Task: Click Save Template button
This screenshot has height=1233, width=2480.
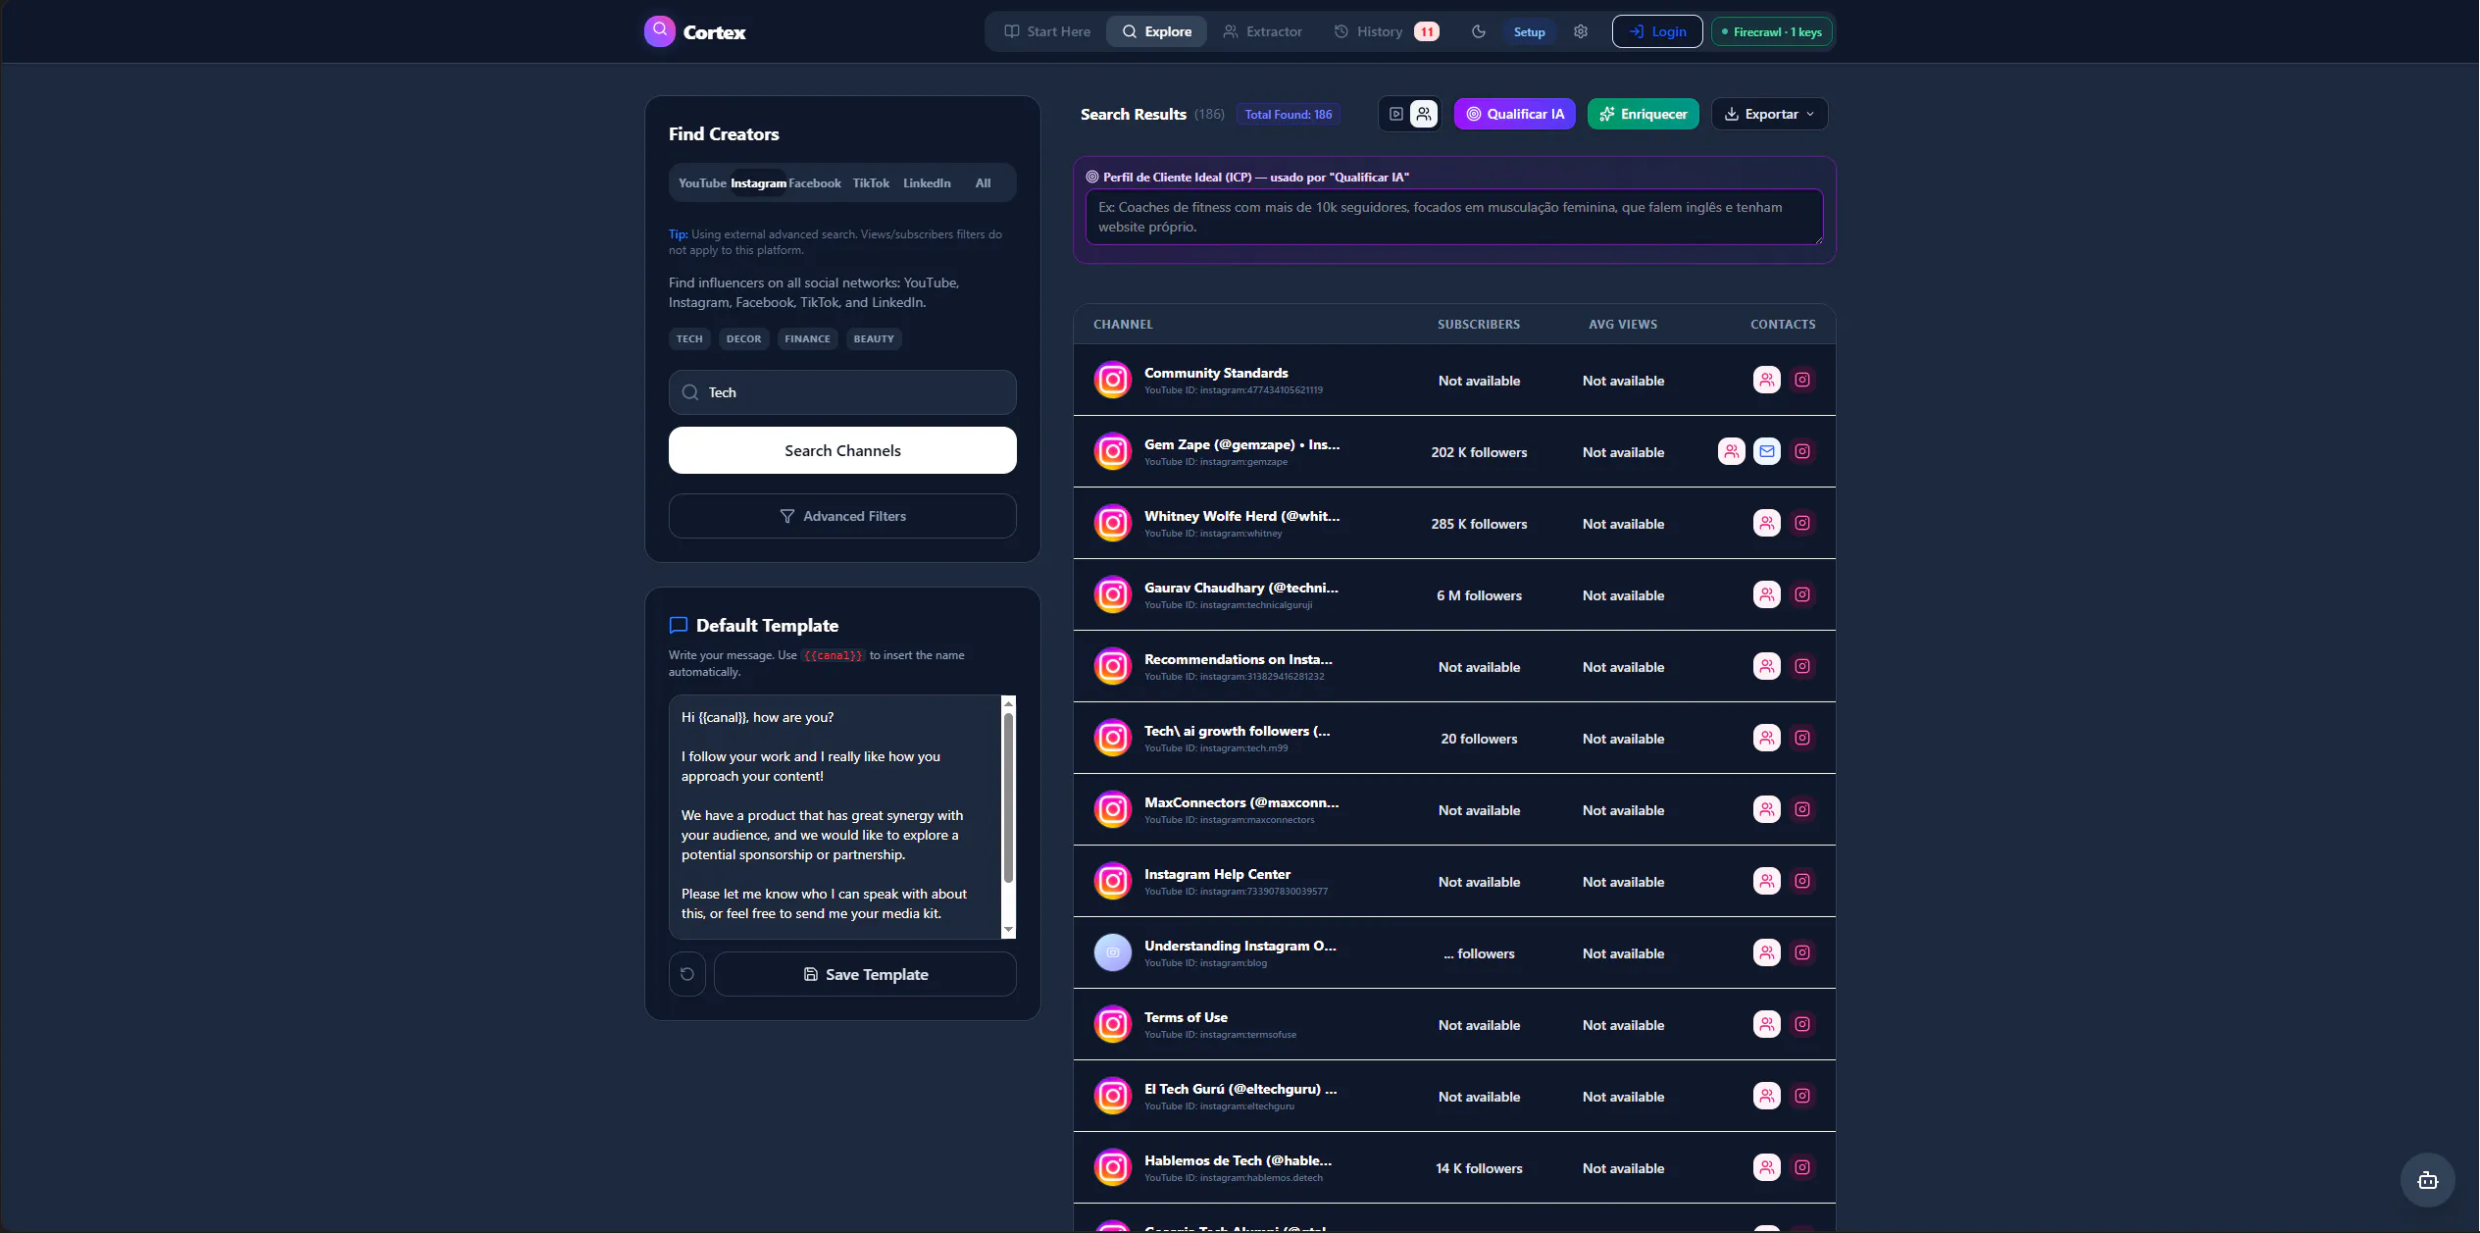Action: [865, 974]
